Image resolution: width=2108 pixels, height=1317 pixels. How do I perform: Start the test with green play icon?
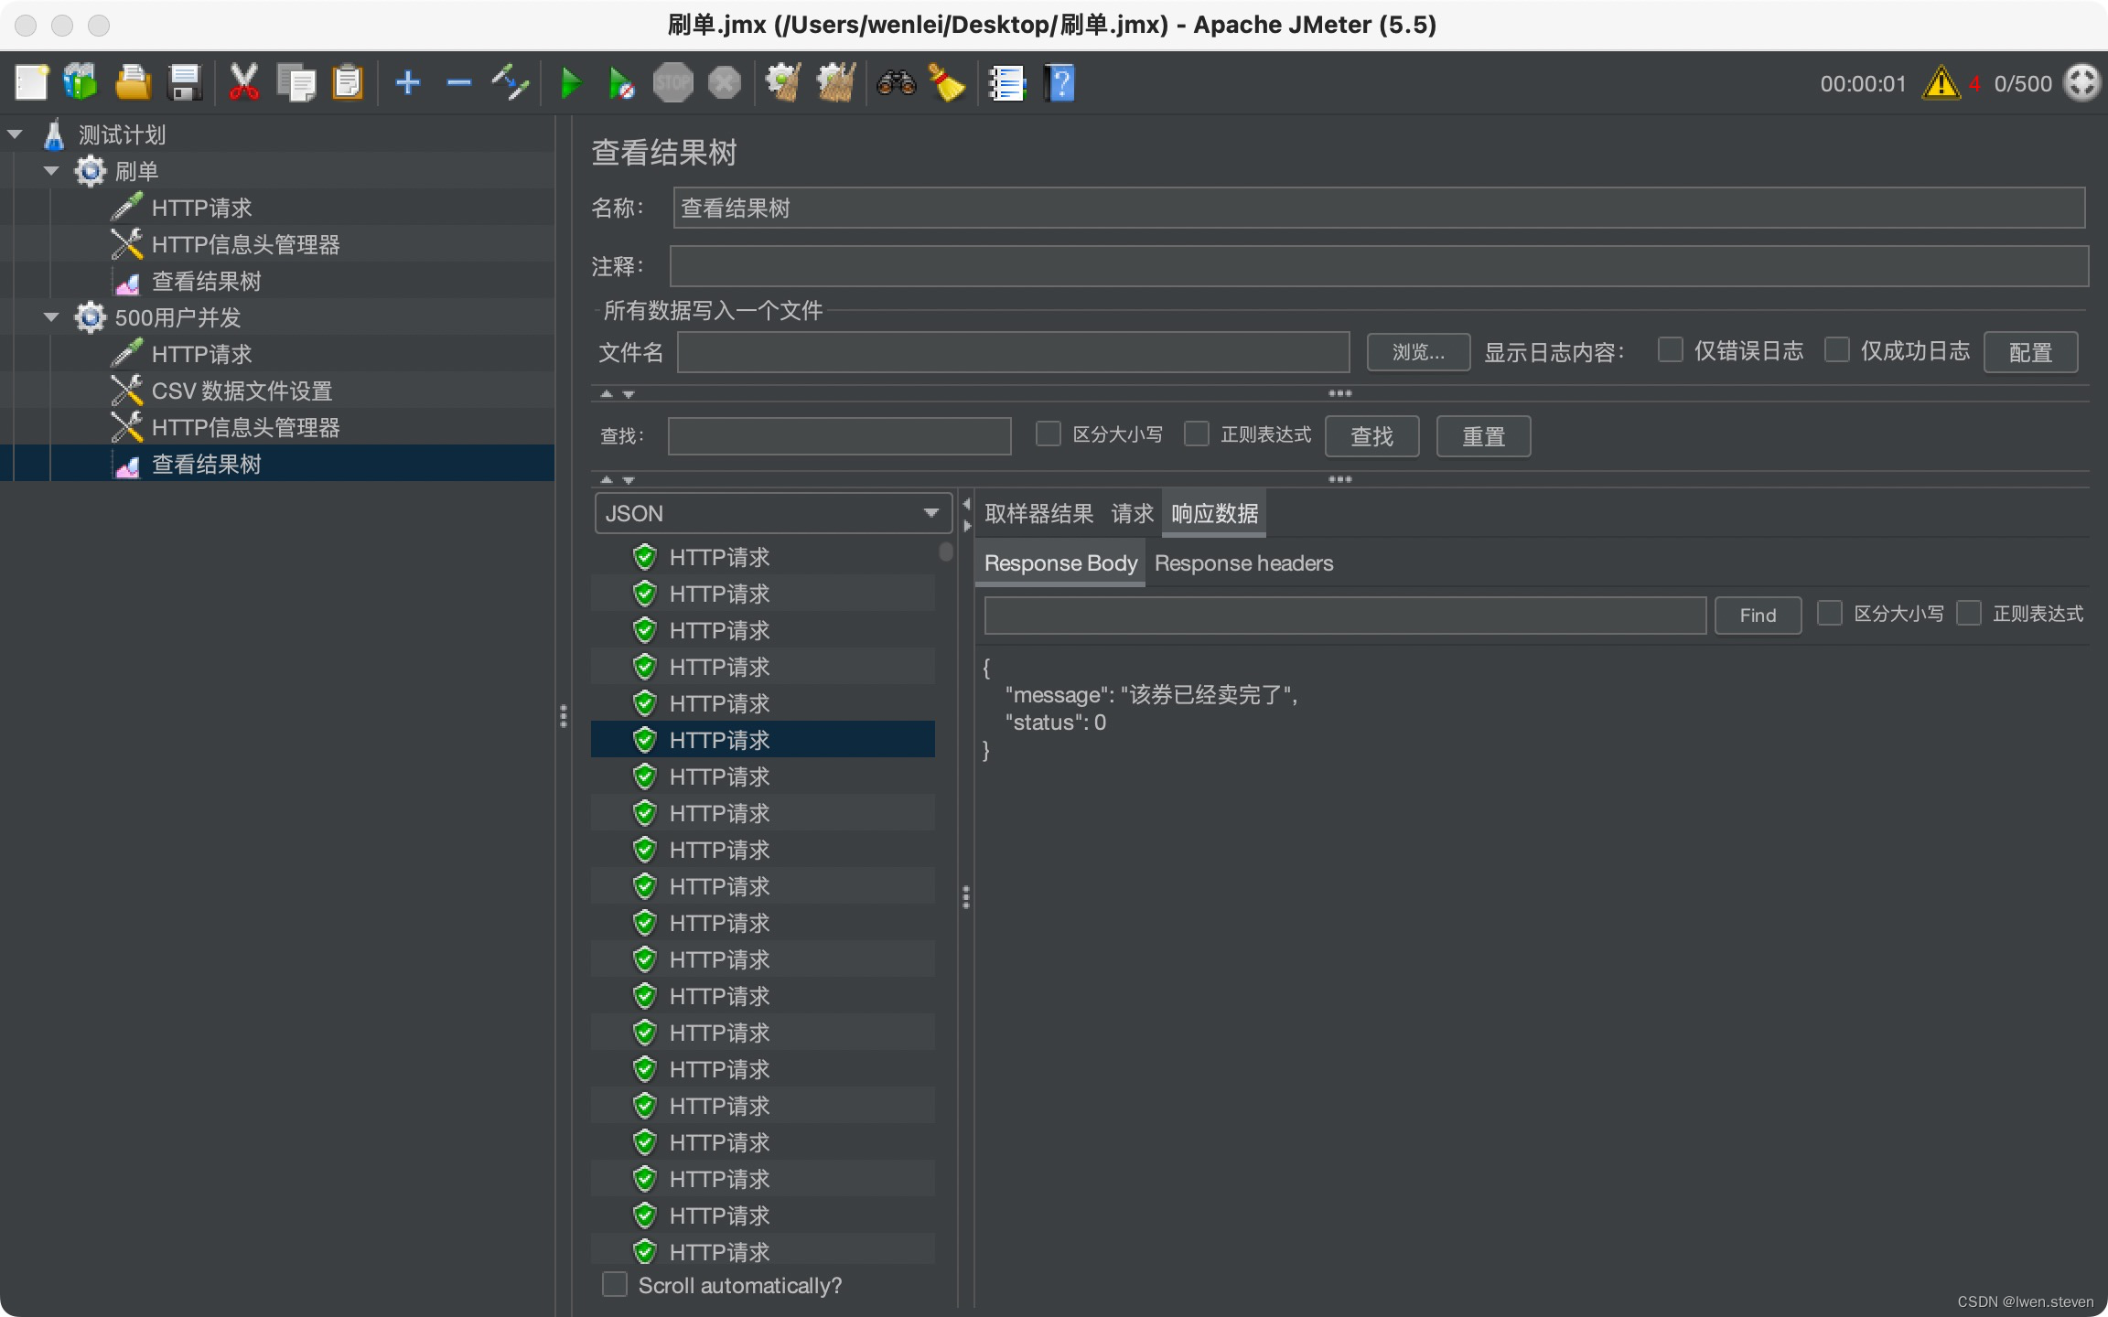pos(571,83)
